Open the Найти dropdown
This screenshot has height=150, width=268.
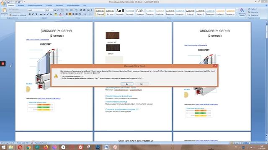(253, 9)
